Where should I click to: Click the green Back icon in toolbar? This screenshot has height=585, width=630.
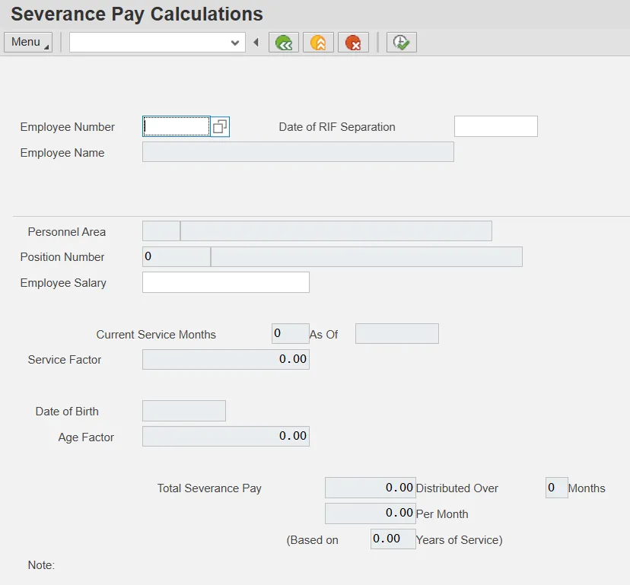click(x=283, y=43)
